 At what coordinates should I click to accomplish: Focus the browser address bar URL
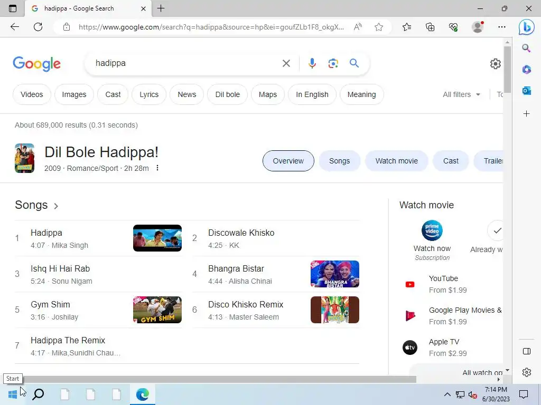[211, 27]
